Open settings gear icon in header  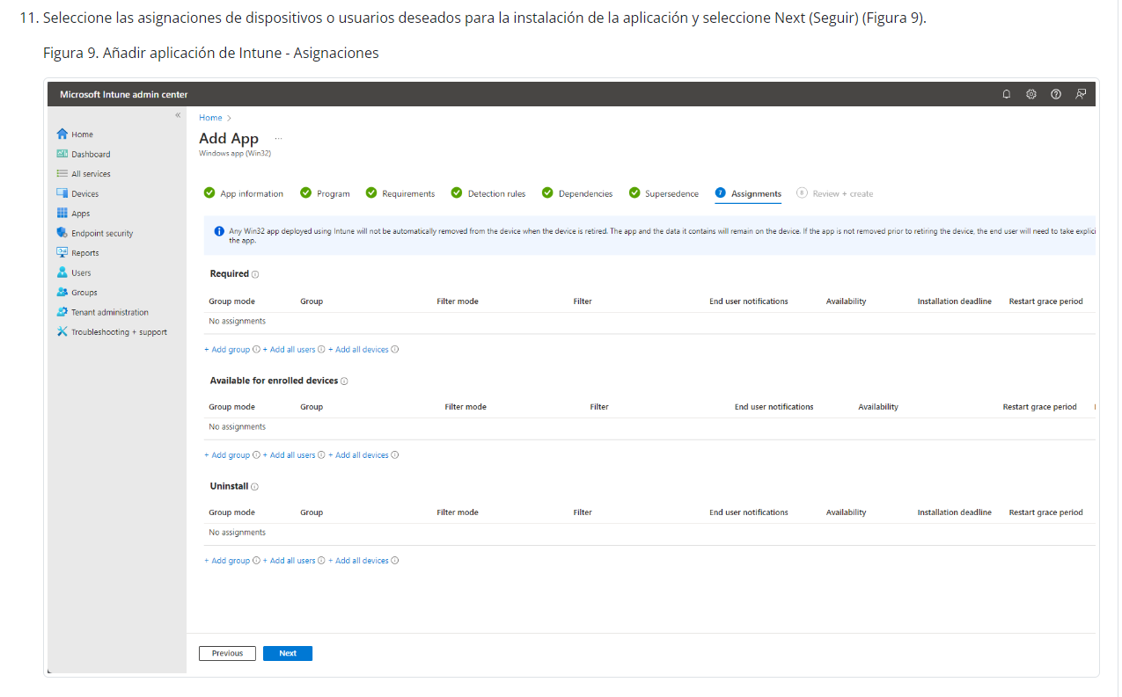coord(1031,94)
